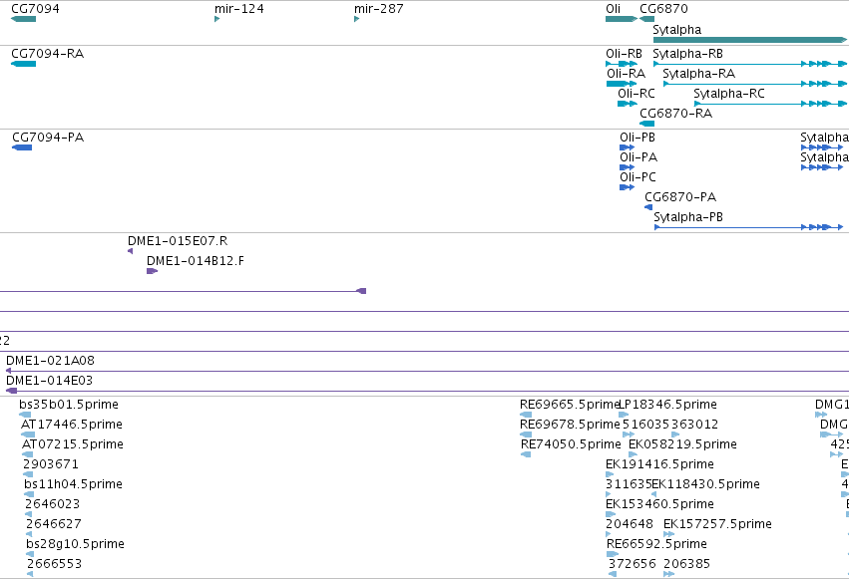The image size is (849, 579).
Task: Click the 2646627 EST marker
Action: 29,535
